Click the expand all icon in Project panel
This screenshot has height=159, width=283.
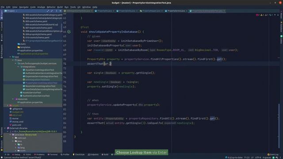click(48, 11)
